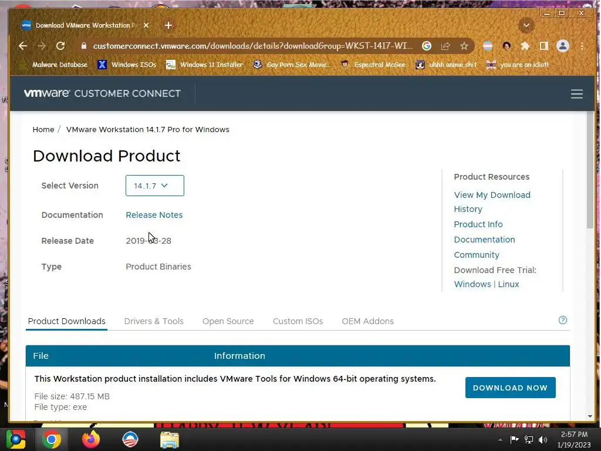View My Download History
Image resolution: width=601 pixels, height=451 pixels.
492,202
